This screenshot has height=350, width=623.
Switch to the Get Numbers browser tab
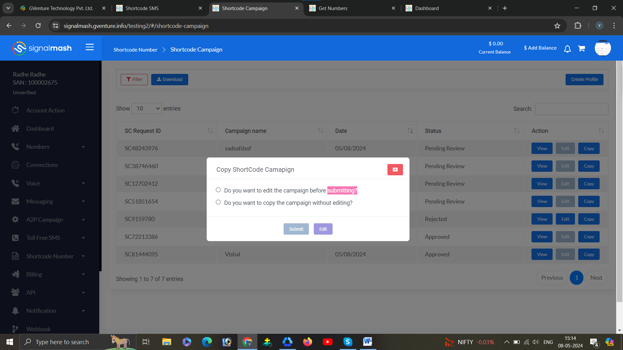pyautogui.click(x=333, y=8)
